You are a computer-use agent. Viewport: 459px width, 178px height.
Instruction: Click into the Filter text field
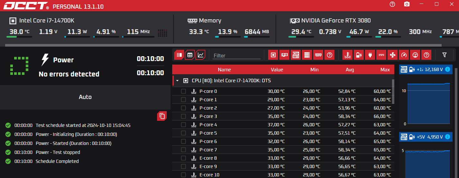pos(237,55)
